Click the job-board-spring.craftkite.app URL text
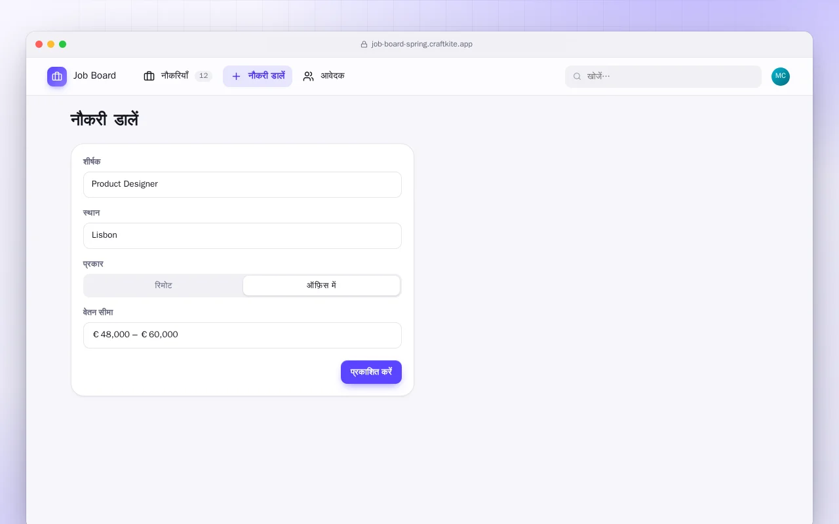This screenshot has height=524, width=839. click(422, 45)
